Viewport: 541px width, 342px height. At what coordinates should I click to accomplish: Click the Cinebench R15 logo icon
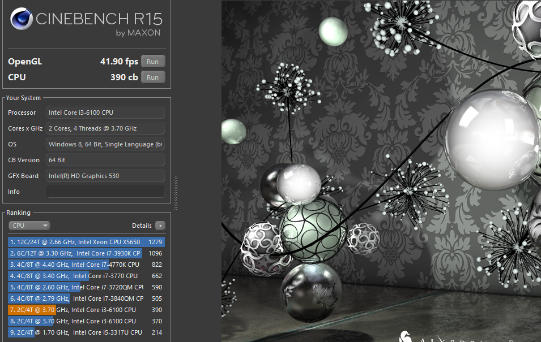22,18
